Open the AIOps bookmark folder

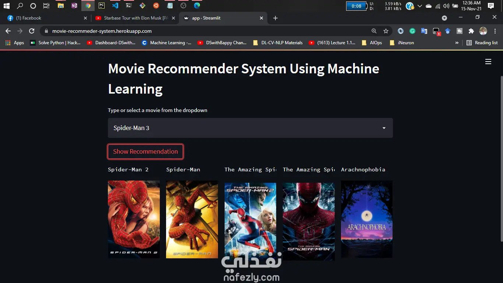372,43
